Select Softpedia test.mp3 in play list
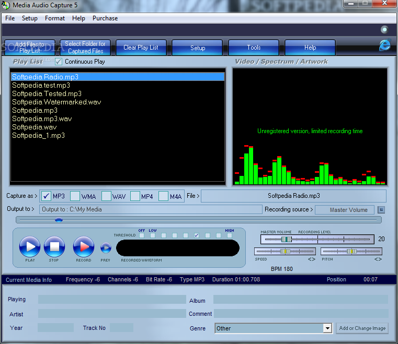 point(118,86)
